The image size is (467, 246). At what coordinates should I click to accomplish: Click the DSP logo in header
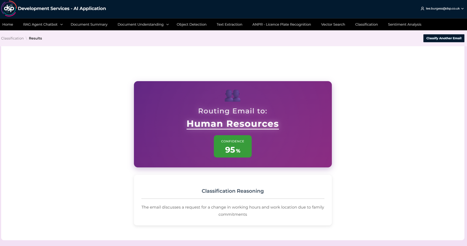9,8
